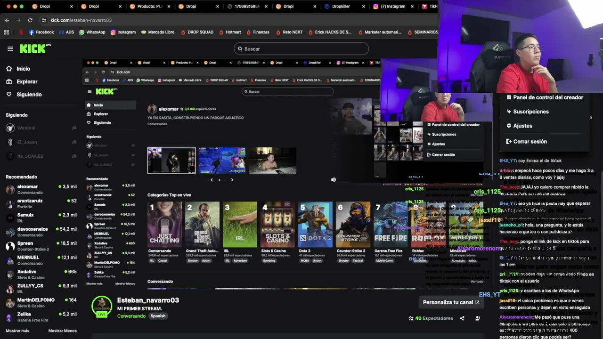Viewport: 603px width, 339px height.
Task: Choose Cerrar sesión in profile menu
Action: pyautogui.click(x=526, y=141)
